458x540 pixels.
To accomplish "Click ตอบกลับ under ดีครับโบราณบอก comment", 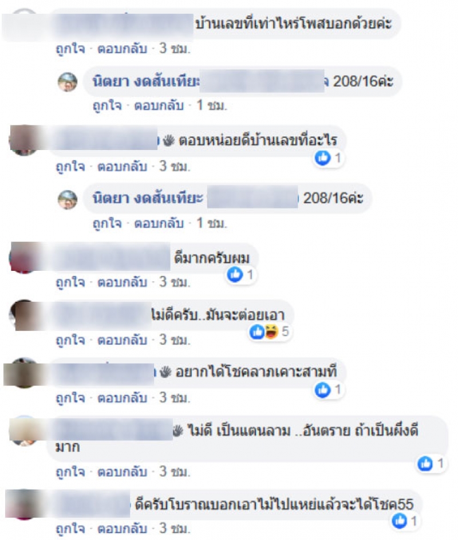I will [123, 529].
